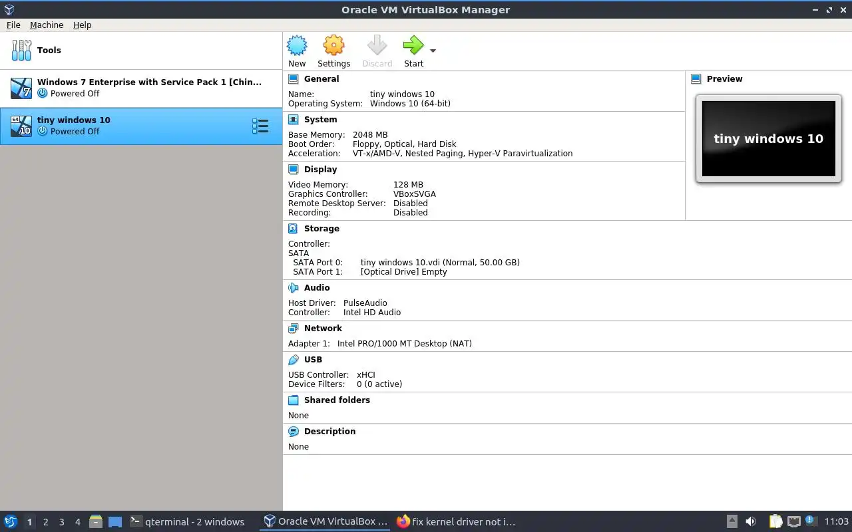Click the 128 MB video memory value
This screenshot has height=532, width=852.
408,185
